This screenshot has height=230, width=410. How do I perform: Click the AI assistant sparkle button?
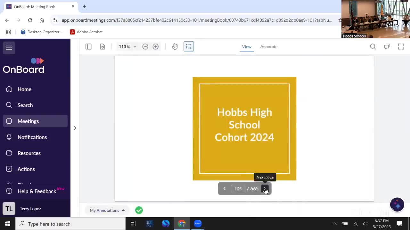pyautogui.click(x=397, y=205)
